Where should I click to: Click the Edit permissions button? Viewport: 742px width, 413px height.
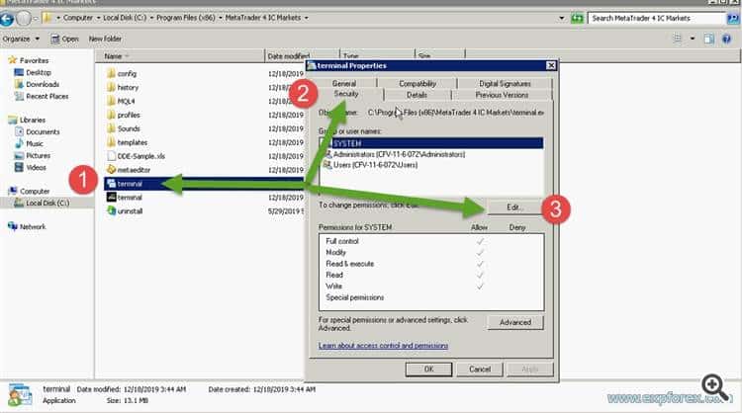point(514,207)
